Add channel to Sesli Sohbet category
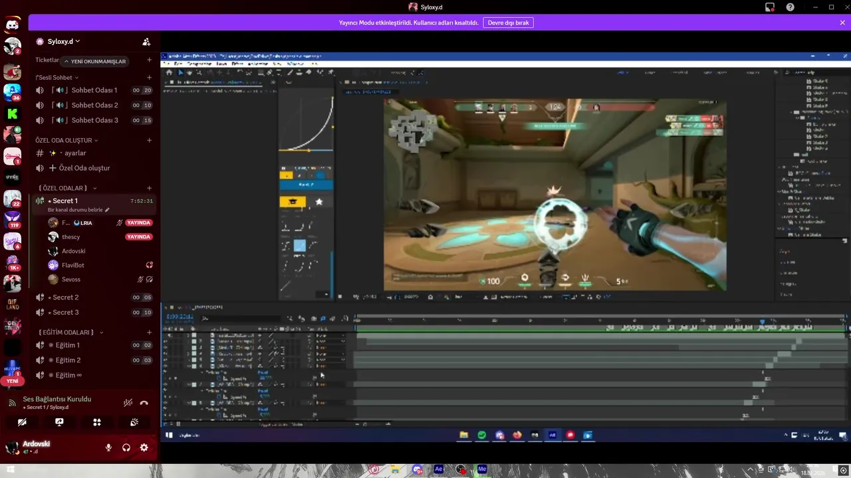This screenshot has width=851, height=478. [149, 78]
